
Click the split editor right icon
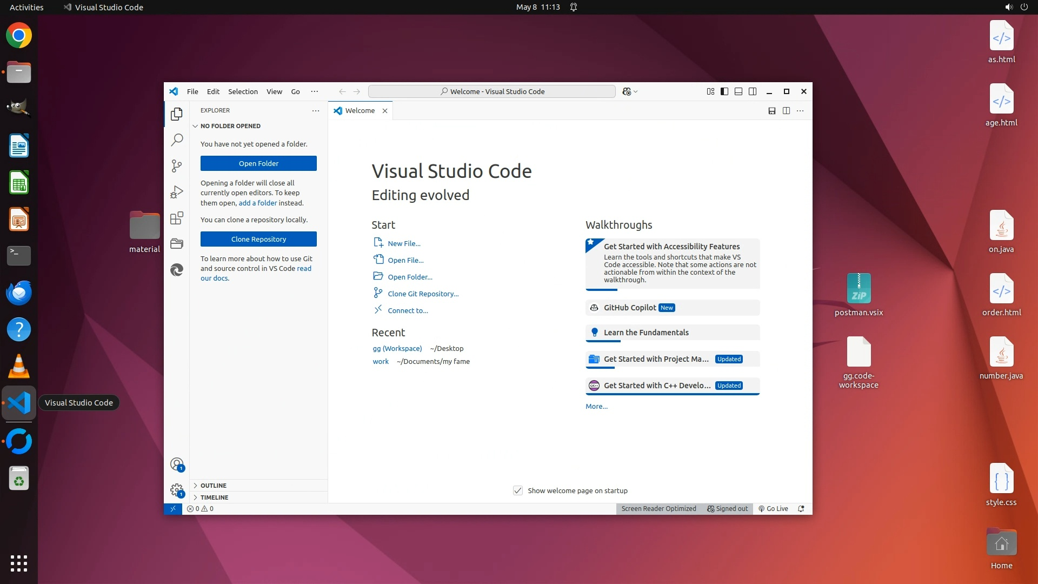click(x=786, y=111)
